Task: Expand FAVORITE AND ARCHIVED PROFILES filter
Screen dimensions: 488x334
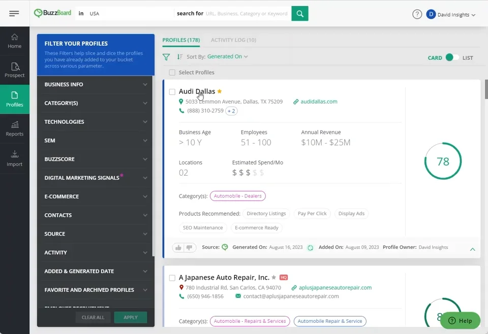Action: (x=96, y=289)
